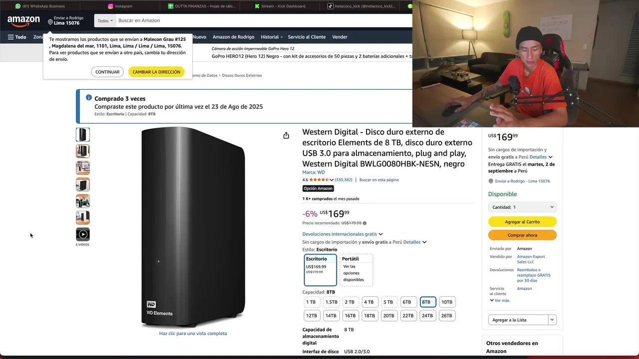Open Amazon Export Sales LLC seller link
The width and height of the screenshot is (639, 359).
(531, 259)
